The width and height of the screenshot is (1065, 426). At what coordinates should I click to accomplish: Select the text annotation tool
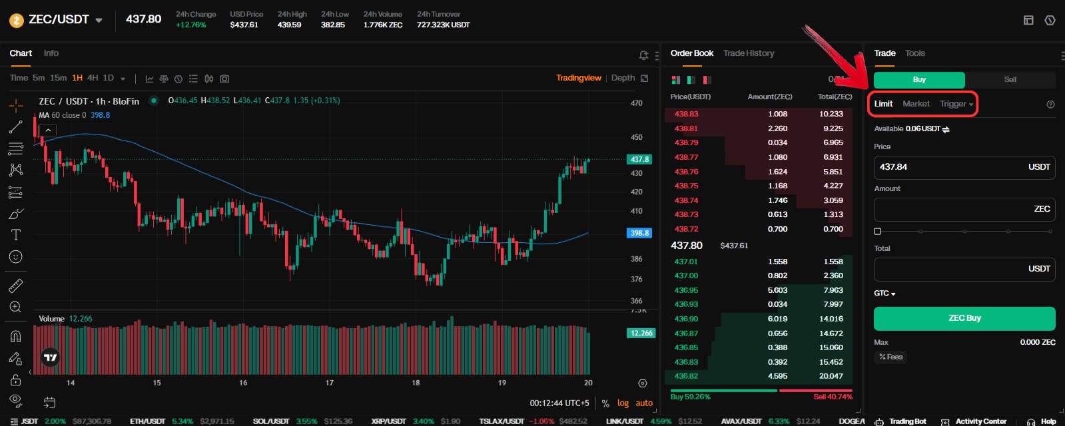click(16, 235)
